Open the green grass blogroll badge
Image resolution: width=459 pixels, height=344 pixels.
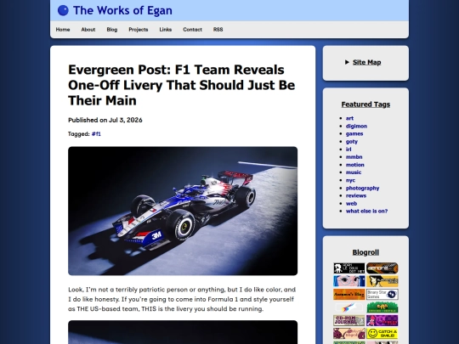382,307
